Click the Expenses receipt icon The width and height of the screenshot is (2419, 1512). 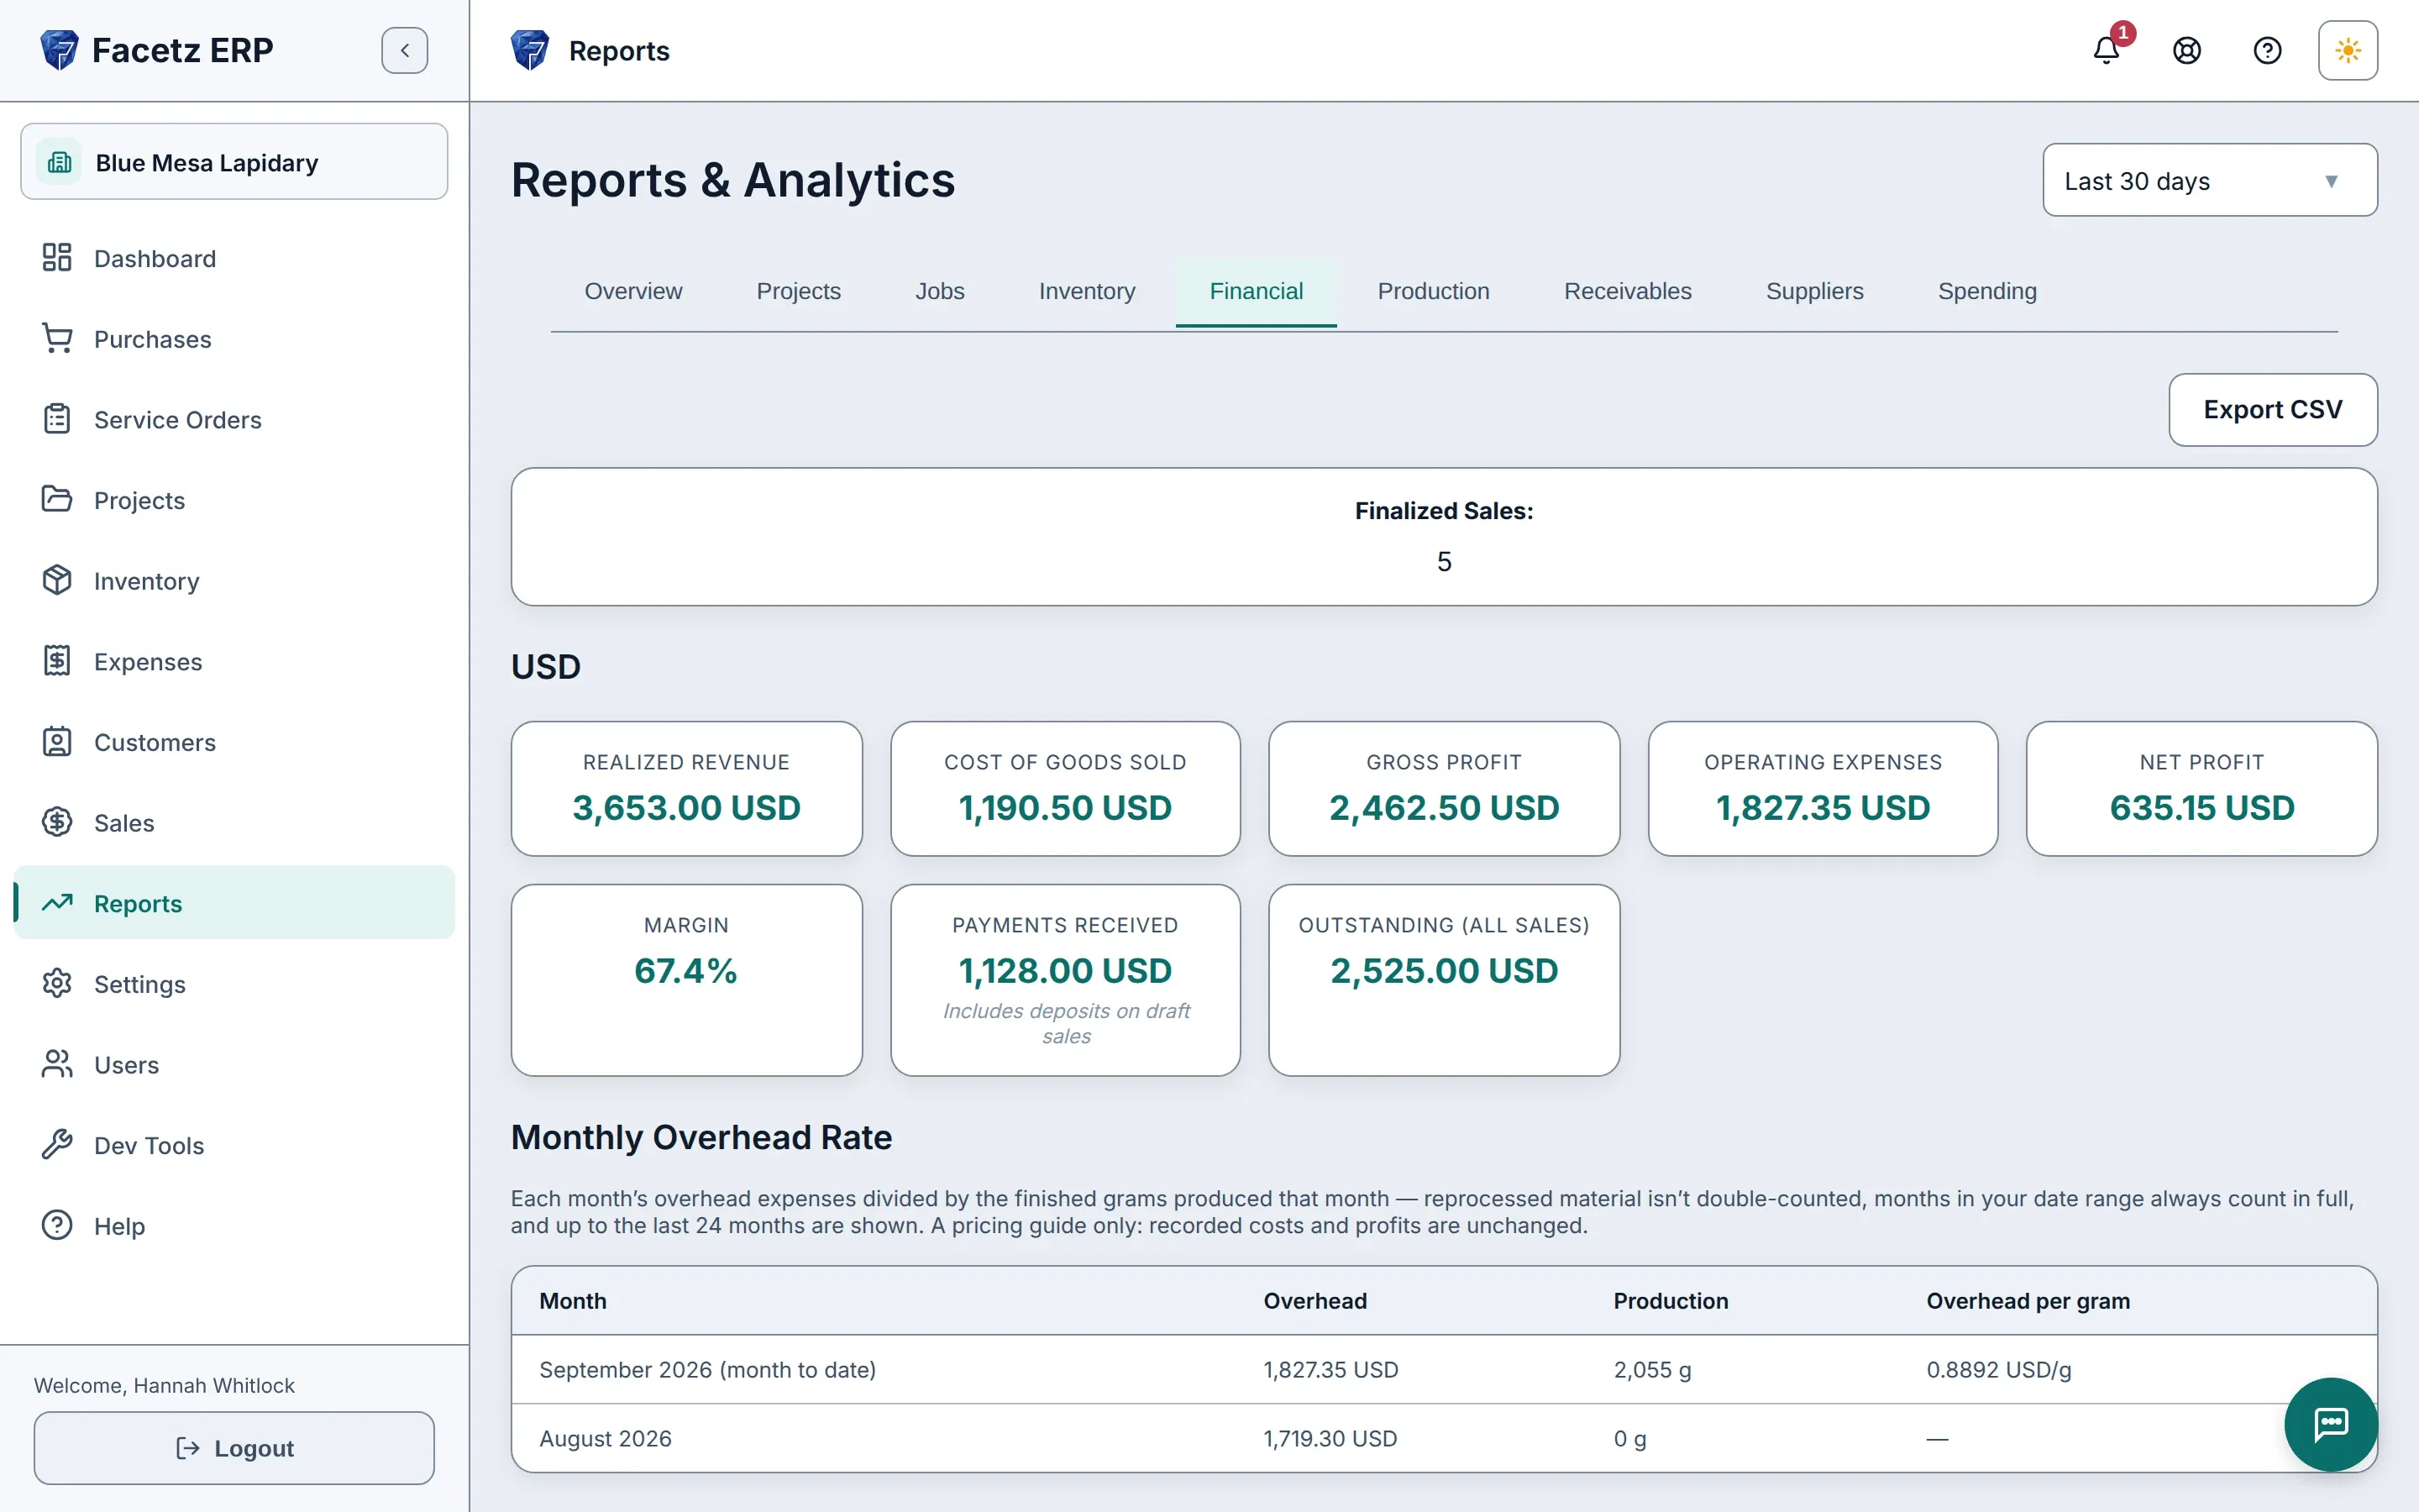click(x=57, y=661)
